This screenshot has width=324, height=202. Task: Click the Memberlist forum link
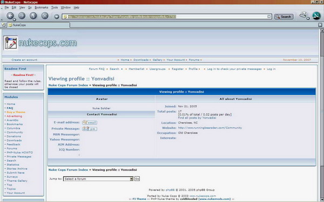pos(137,69)
